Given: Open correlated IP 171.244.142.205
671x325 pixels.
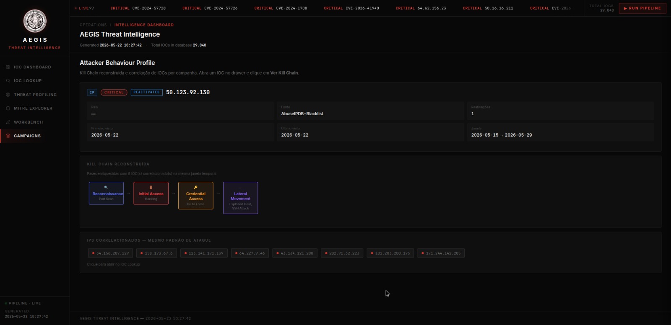Looking at the screenshot, I should click(x=441, y=253).
